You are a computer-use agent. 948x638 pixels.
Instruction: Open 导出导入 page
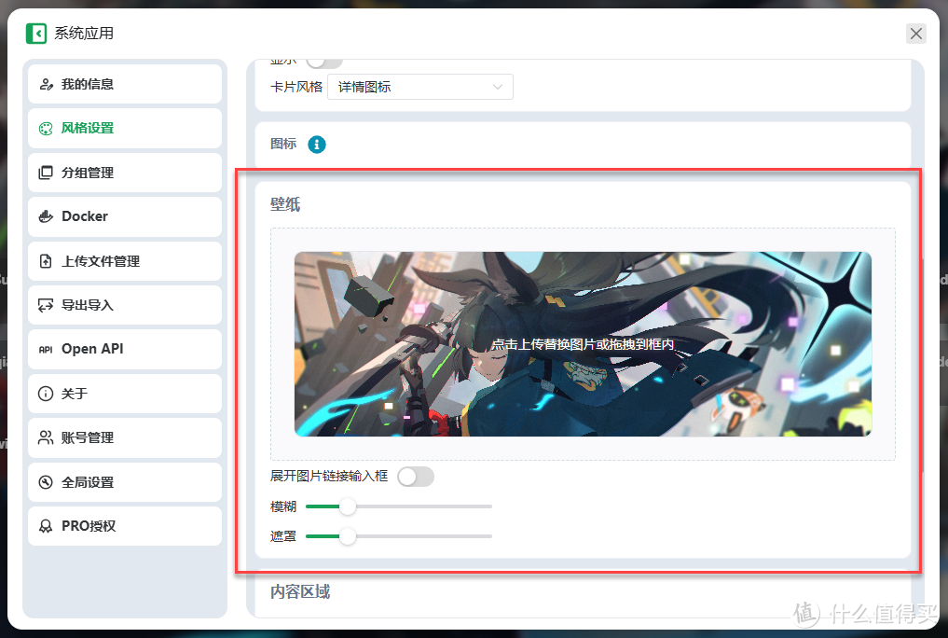(x=125, y=305)
